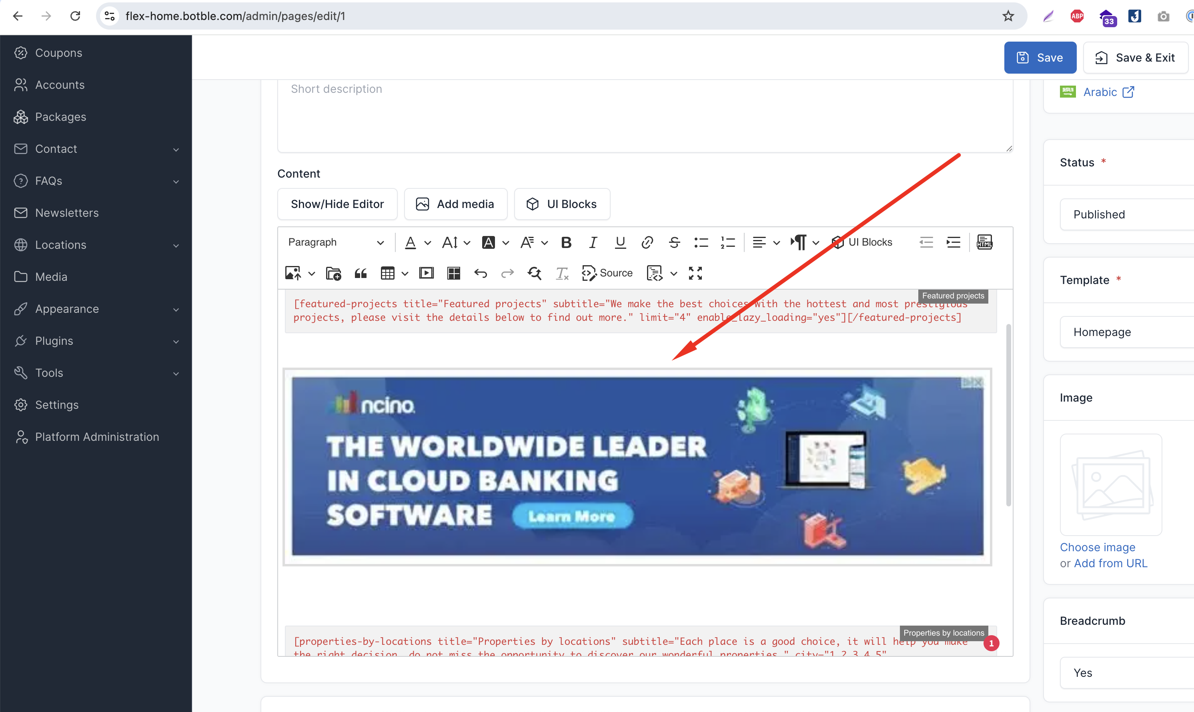Open the code block dropdown arrow
Image resolution: width=1194 pixels, height=712 pixels.
pos(674,274)
